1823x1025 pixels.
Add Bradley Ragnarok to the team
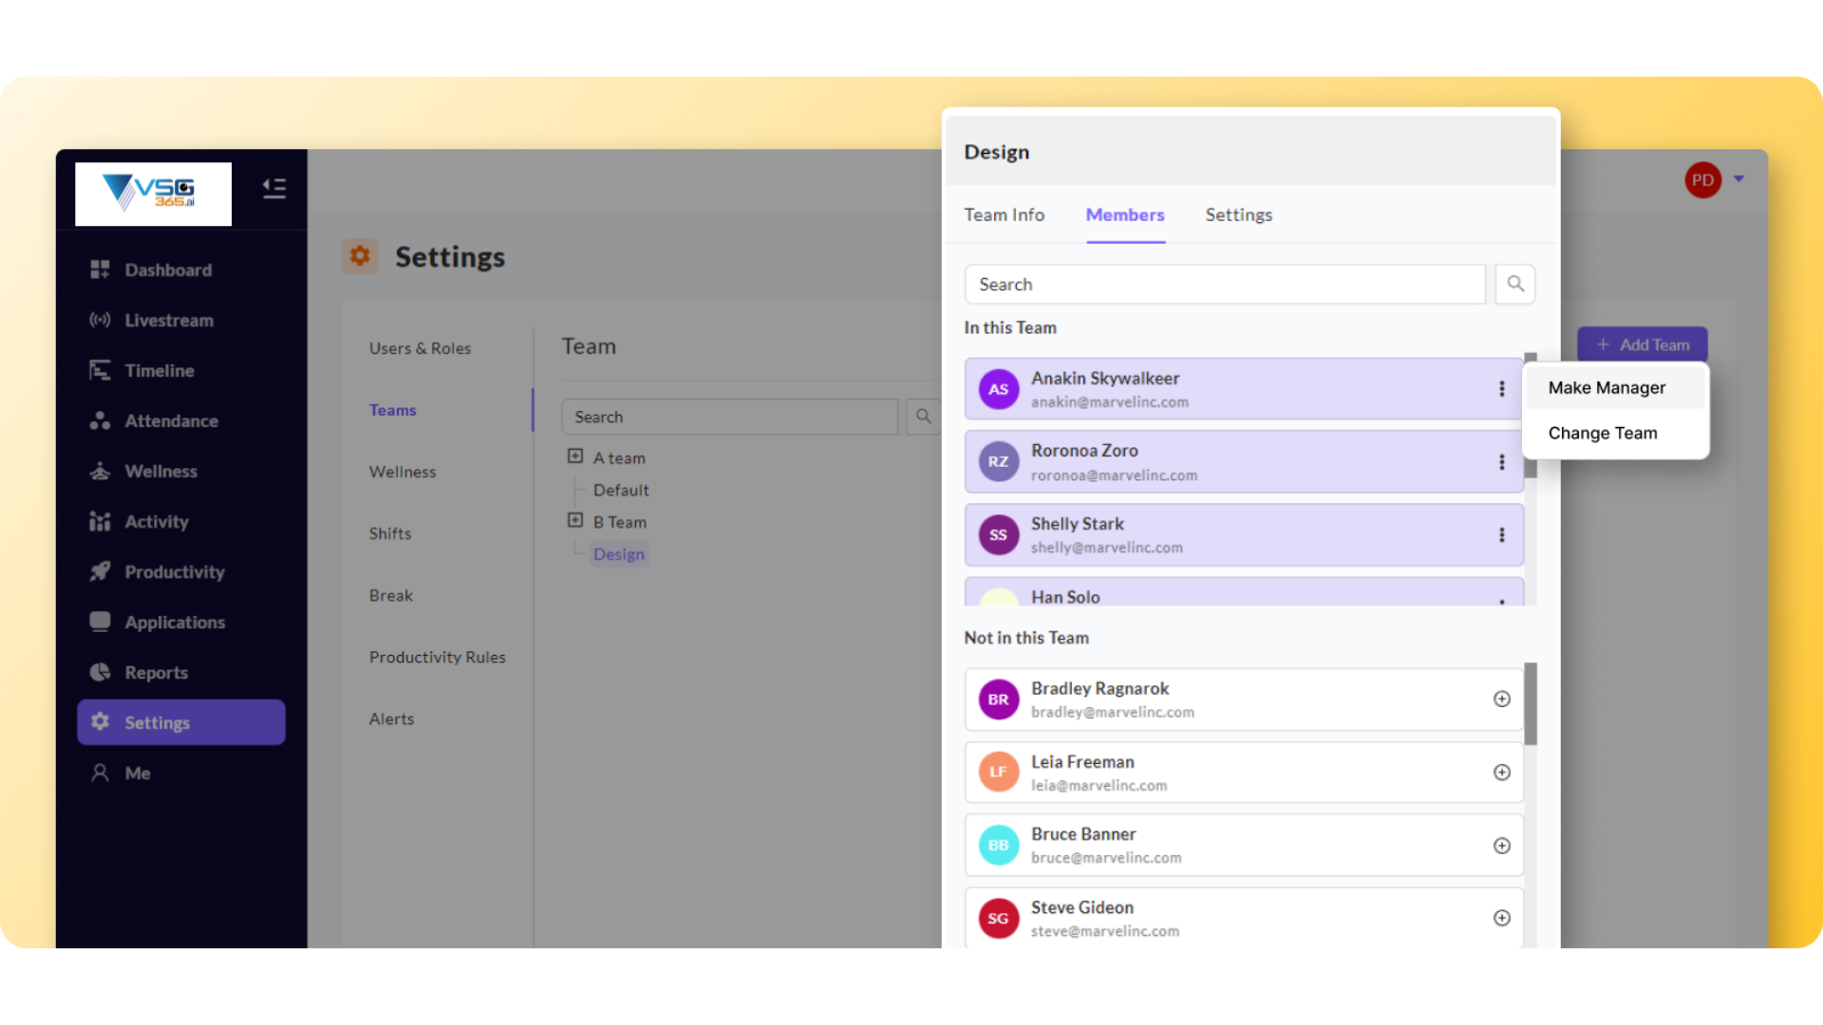pos(1501,699)
